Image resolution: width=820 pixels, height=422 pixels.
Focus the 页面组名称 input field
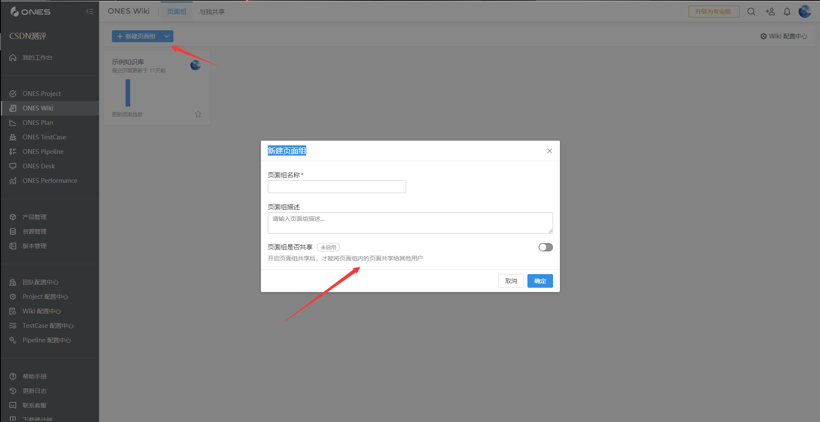(337, 187)
